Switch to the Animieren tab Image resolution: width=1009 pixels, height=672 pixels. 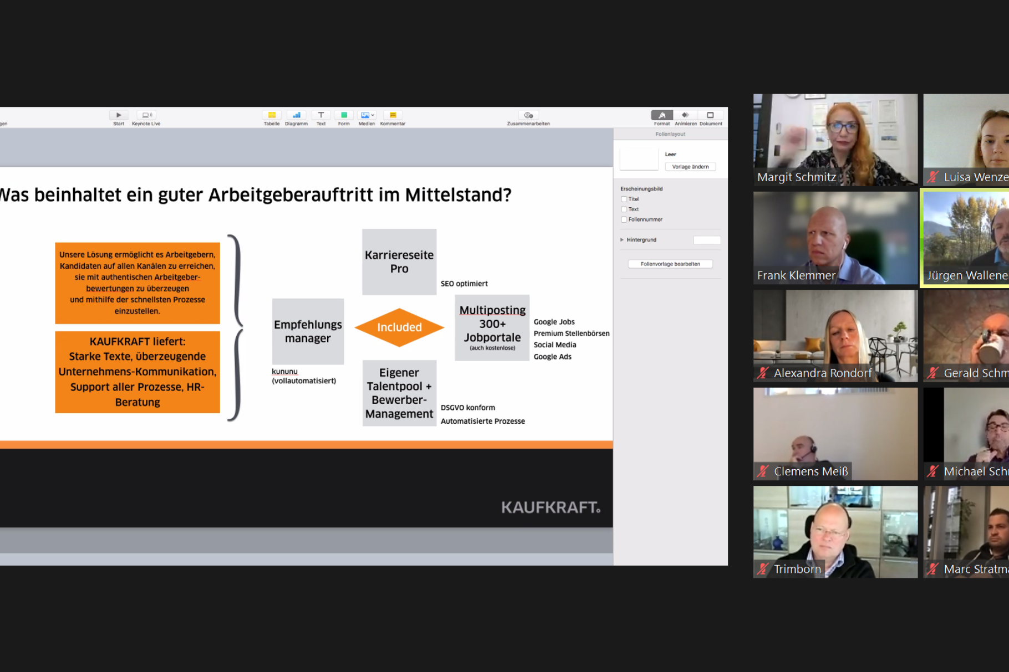685,115
